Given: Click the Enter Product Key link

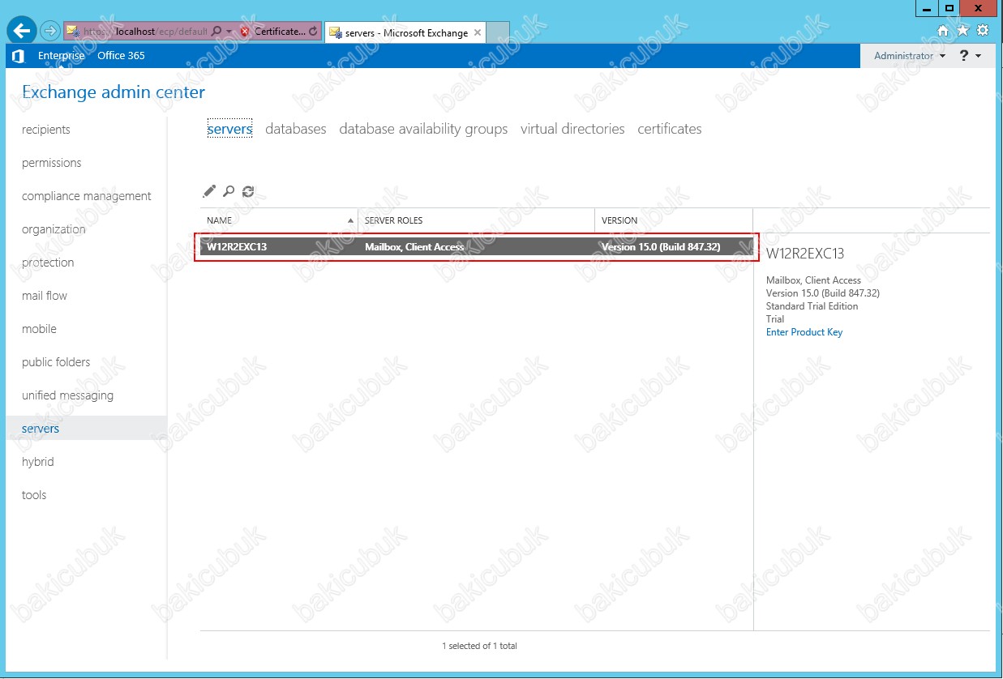Looking at the screenshot, I should coord(804,332).
